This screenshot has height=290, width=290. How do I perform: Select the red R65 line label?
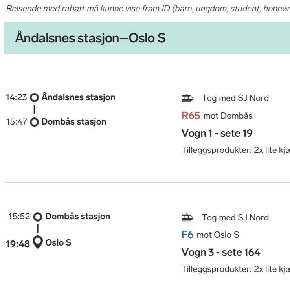[191, 116]
